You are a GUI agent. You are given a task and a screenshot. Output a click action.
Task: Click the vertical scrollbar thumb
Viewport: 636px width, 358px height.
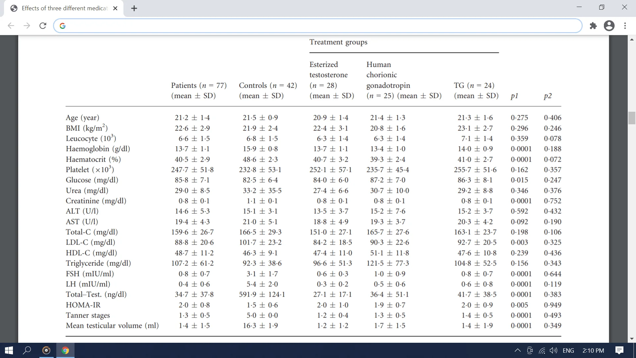(632, 118)
